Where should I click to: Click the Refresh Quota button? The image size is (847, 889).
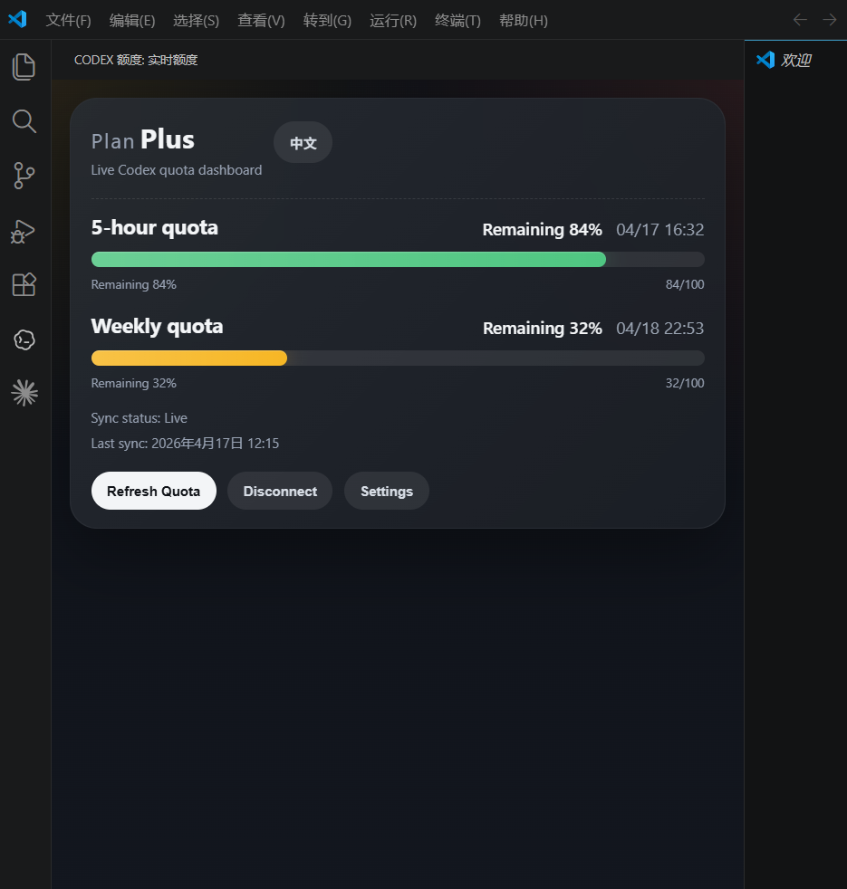(x=154, y=491)
